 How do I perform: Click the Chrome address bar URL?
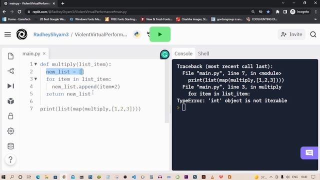click(79, 12)
